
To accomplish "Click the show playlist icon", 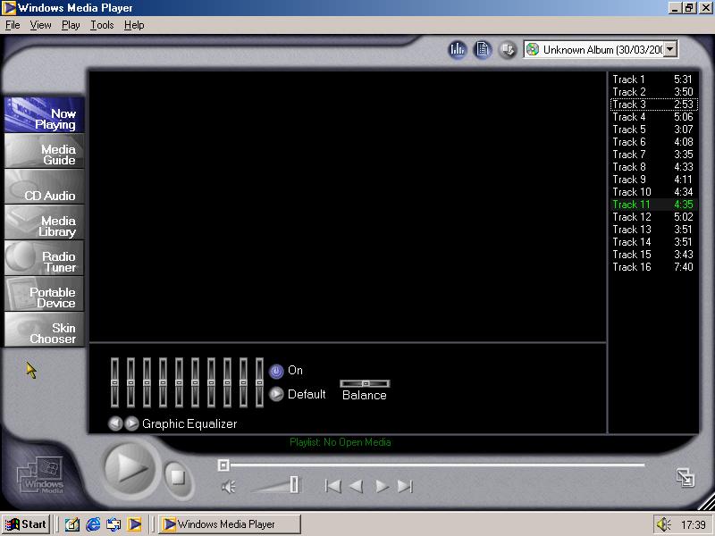I will point(483,50).
